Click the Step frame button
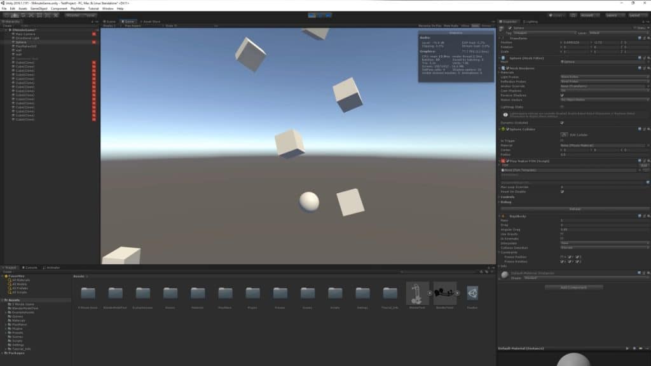The image size is (651, 366). [x=328, y=15]
